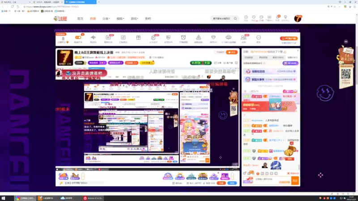This screenshot has height=201, width=358.
Task: Open 鱼吧 in navigation
Action: (x=148, y=19)
